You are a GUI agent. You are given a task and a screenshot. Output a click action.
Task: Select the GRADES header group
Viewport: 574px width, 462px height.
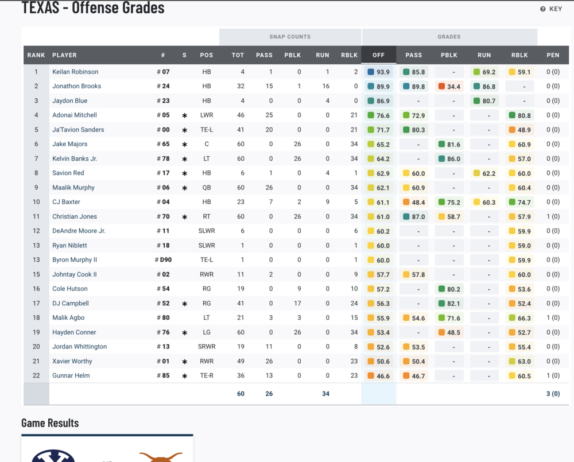click(449, 37)
